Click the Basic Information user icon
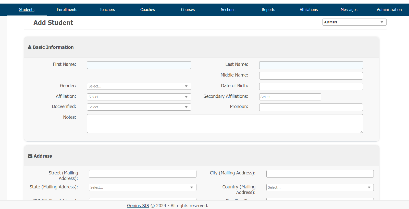The image size is (409, 209). click(x=30, y=47)
